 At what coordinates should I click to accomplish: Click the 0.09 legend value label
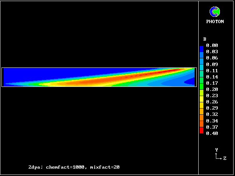click(212, 64)
